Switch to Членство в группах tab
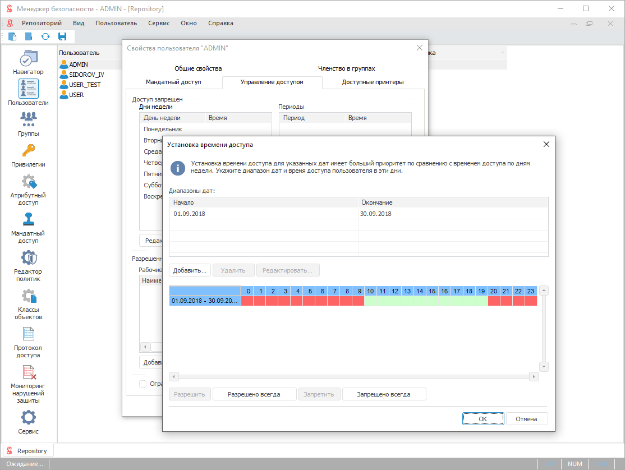This screenshot has height=470, width=625. [346, 68]
